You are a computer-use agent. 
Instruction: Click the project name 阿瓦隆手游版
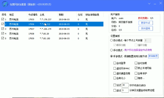(x=125, y=22)
